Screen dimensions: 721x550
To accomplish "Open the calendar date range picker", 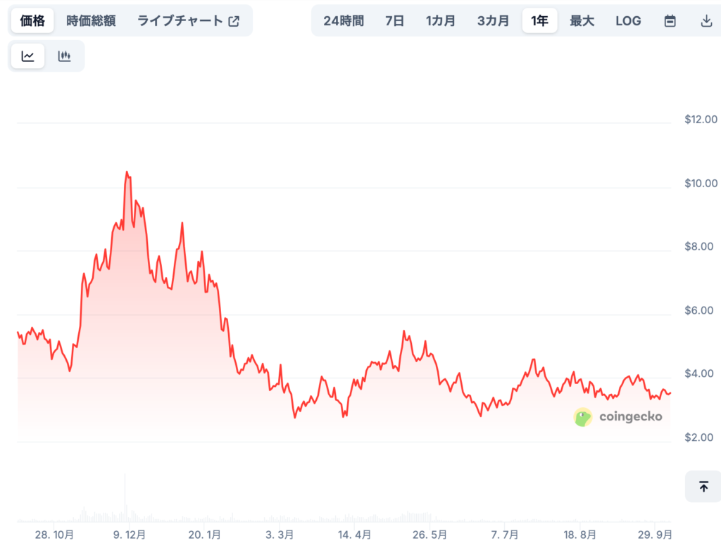I will (670, 21).
